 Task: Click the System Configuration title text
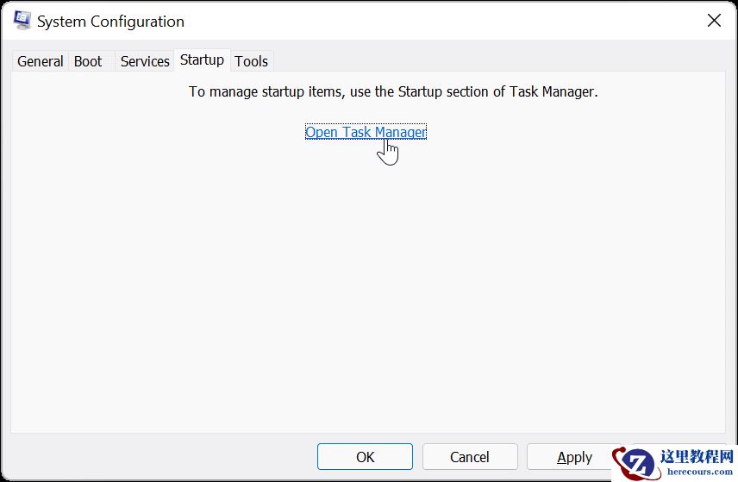tap(110, 22)
